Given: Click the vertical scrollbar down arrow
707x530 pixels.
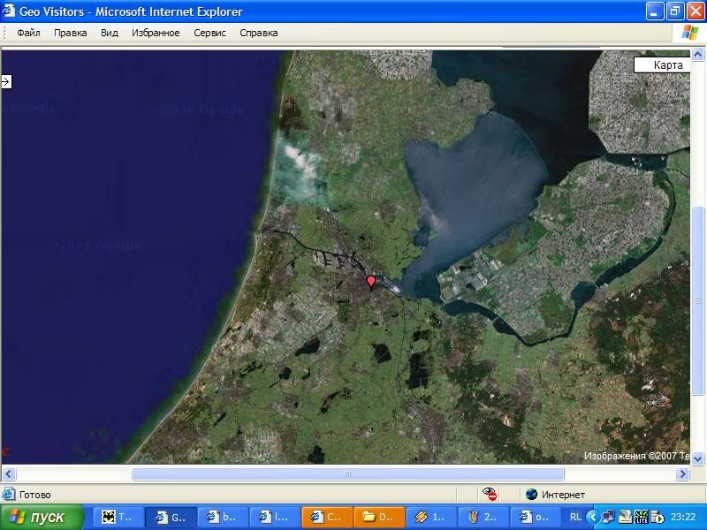Looking at the screenshot, I should [x=697, y=458].
